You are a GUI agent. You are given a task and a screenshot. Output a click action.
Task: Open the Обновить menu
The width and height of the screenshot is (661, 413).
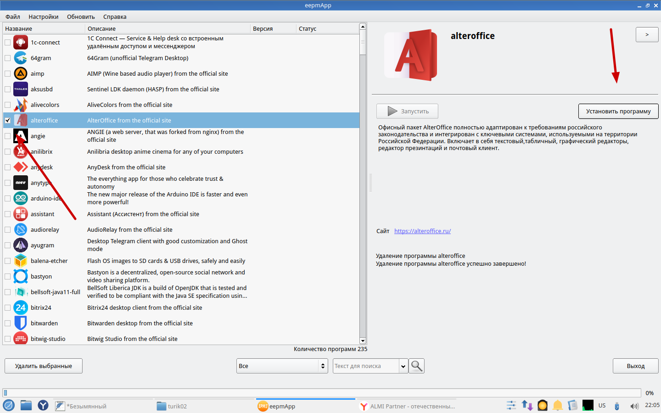click(81, 17)
